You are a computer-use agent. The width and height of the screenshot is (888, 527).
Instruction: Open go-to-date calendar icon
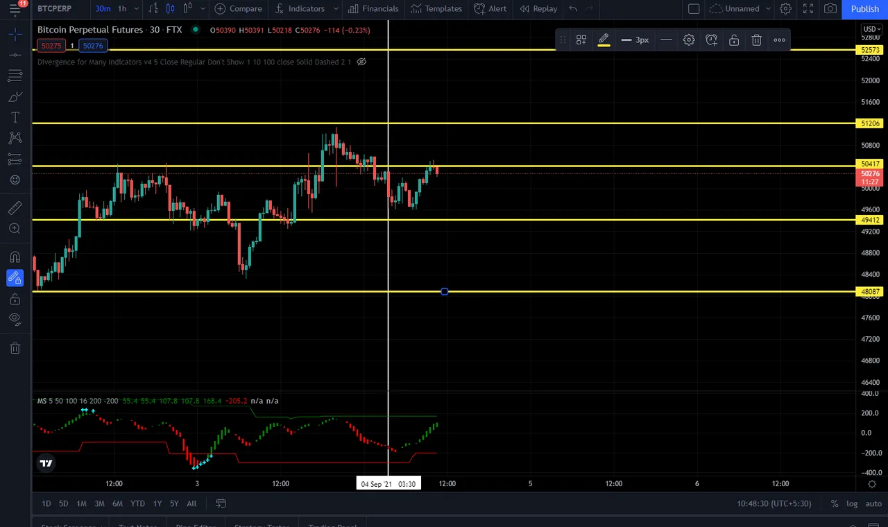pyautogui.click(x=221, y=503)
